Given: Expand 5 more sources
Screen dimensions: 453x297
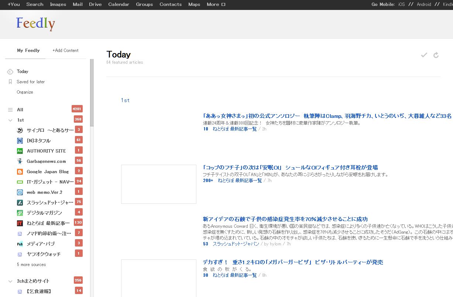Looking at the screenshot, I should 31,265.
